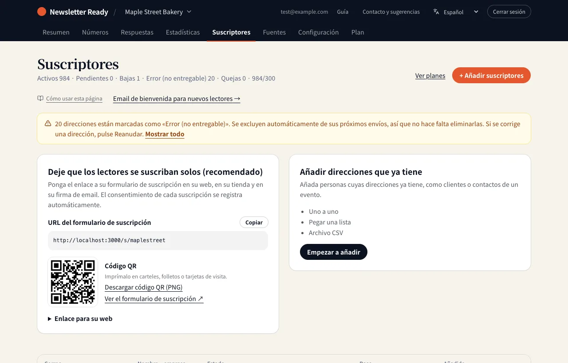
Task: Click the warning triangle icon in the alert
Action: tap(48, 124)
